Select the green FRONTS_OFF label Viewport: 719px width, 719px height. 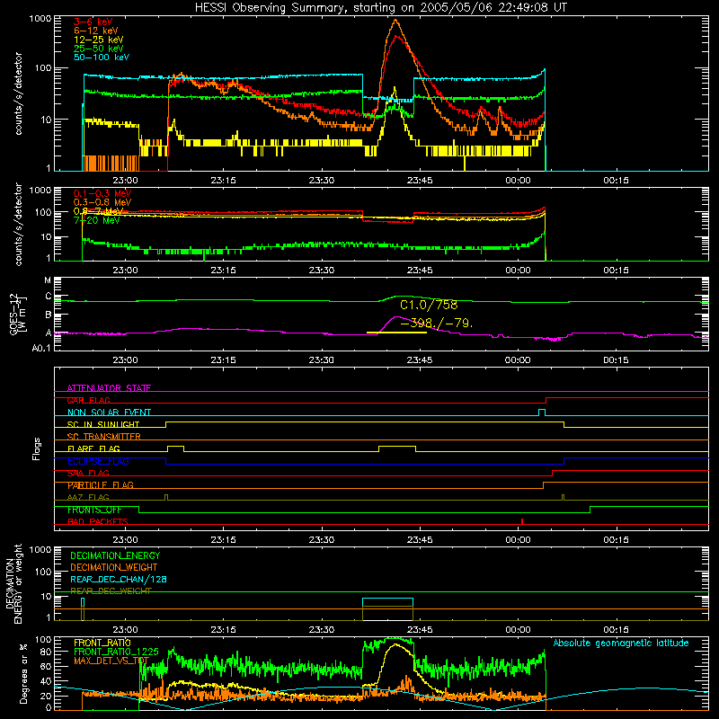[94, 510]
